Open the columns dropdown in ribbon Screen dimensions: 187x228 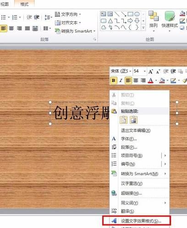click(x=47, y=28)
